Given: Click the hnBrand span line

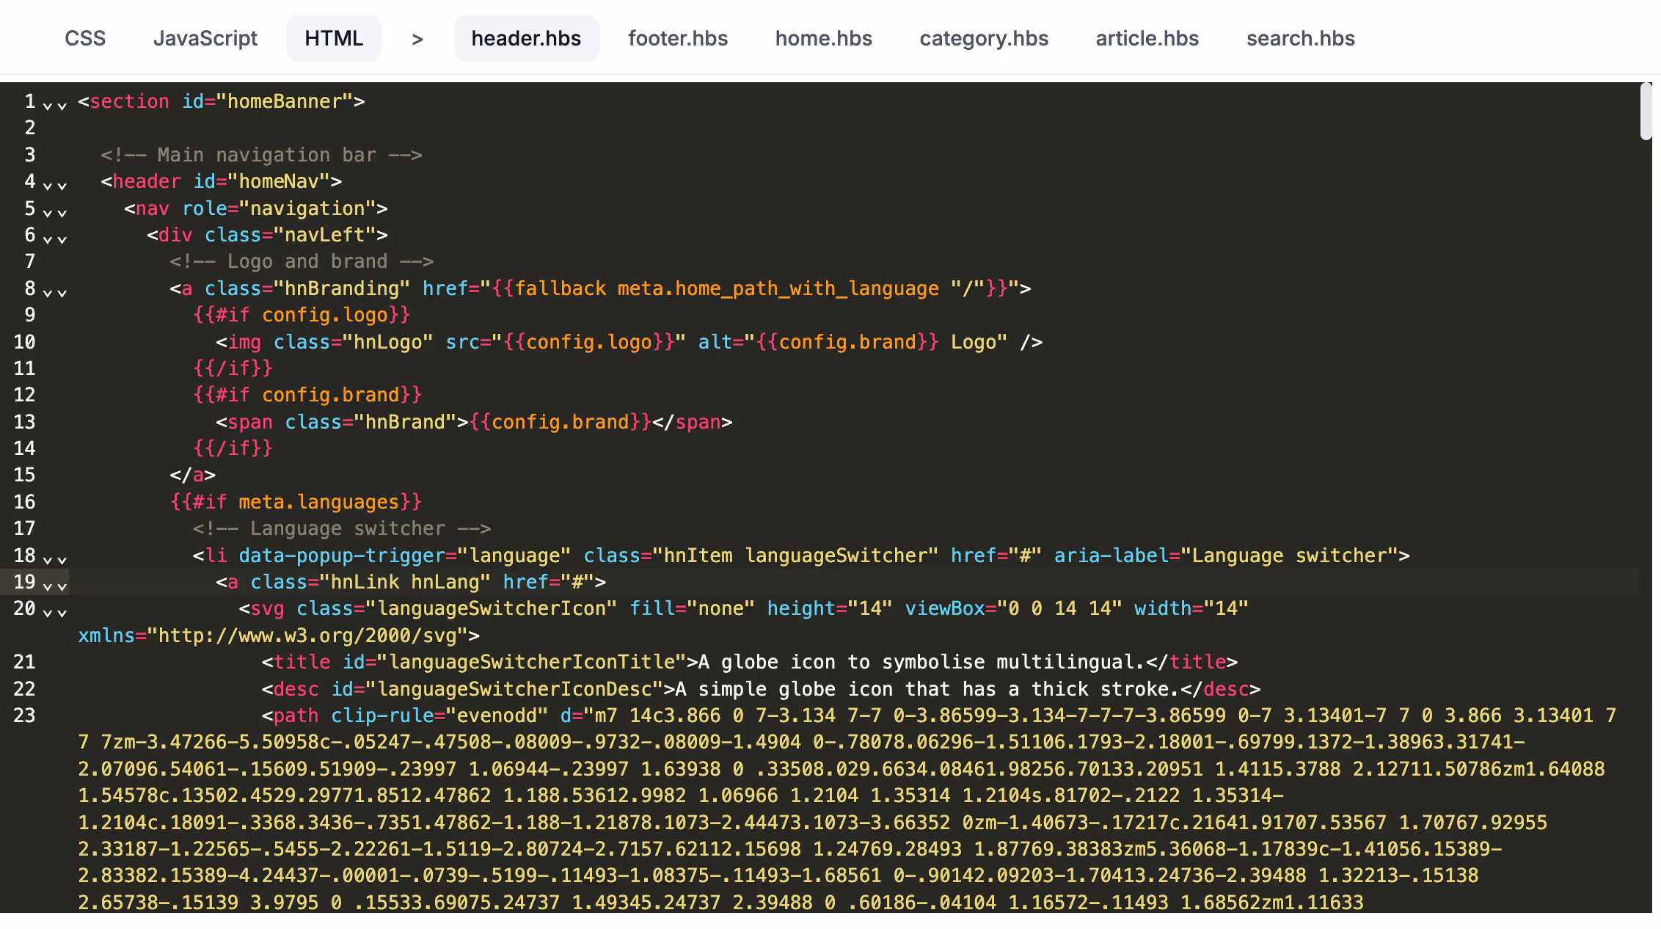Looking at the screenshot, I should [x=474, y=422].
